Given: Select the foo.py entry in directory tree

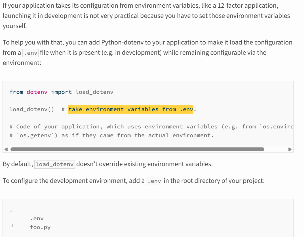Looking at the screenshot, I should click(40, 227).
